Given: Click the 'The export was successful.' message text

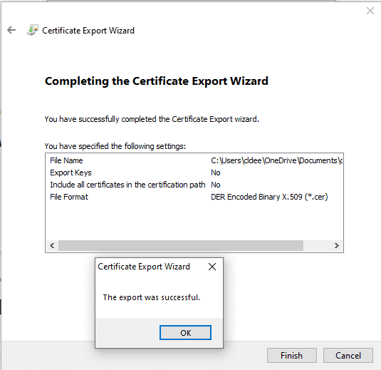Looking at the screenshot, I should click(x=152, y=297).
